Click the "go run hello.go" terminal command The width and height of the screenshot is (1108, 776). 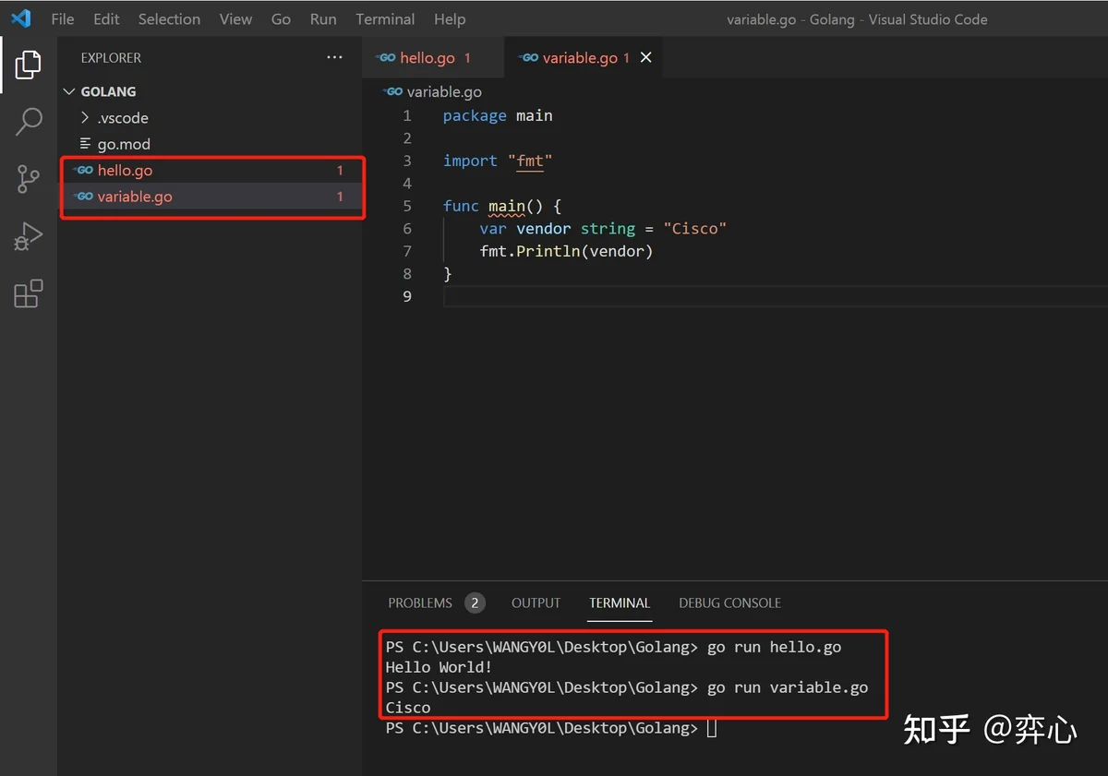(x=775, y=647)
